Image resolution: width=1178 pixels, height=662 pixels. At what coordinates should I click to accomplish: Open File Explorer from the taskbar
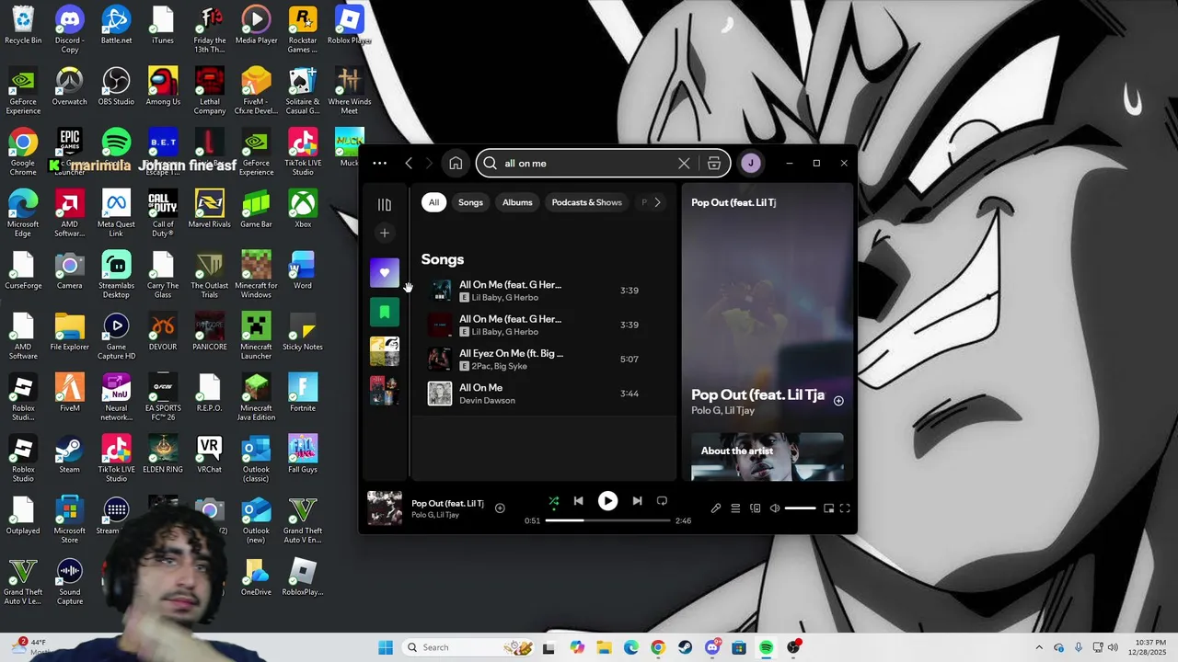click(x=604, y=647)
